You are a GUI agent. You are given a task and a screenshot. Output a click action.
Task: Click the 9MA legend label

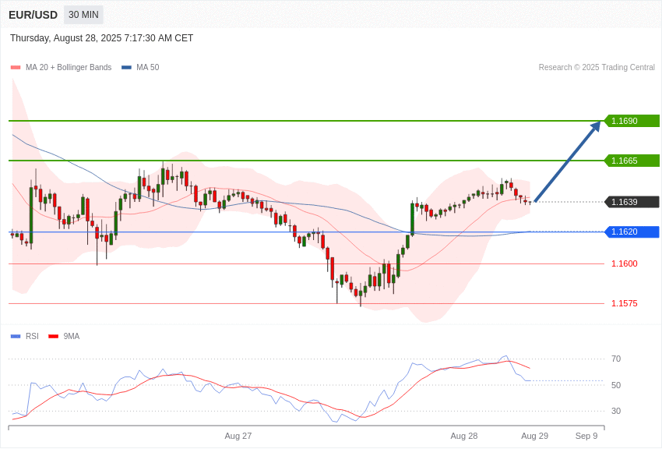click(72, 336)
